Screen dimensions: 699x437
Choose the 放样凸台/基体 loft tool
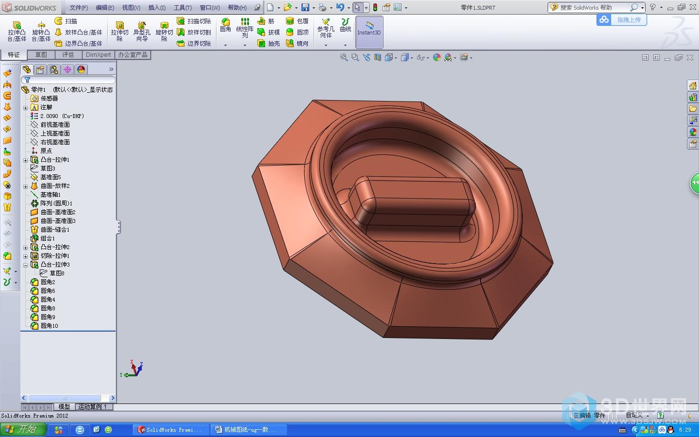[x=78, y=32]
